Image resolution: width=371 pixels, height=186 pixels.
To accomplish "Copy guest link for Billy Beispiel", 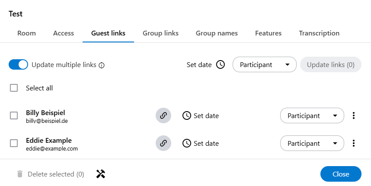I will 163,115.
